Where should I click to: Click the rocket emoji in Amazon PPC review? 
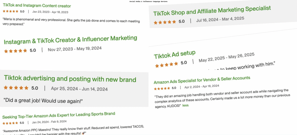[83, 133]
